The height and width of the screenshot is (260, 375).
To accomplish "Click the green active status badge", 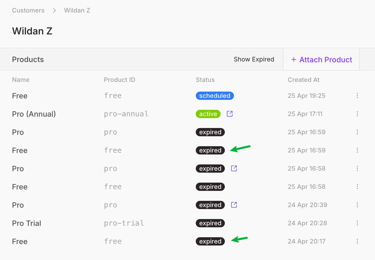I will 208,114.
